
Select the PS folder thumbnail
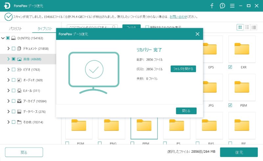[x=177, y=128]
